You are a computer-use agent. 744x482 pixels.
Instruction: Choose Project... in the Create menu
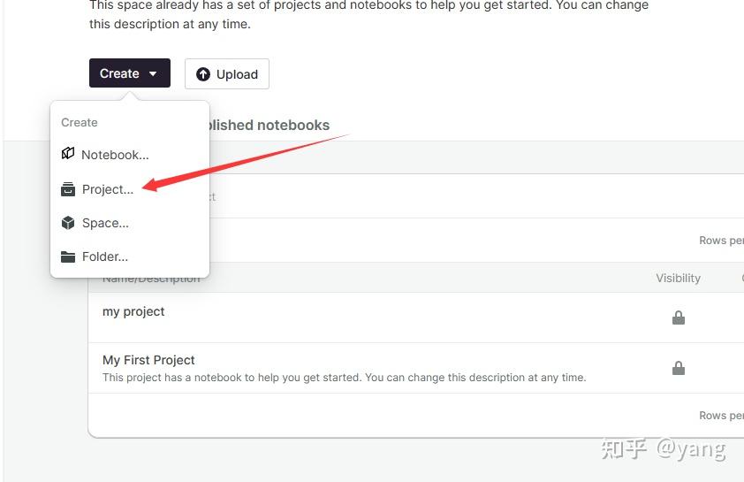point(108,189)
